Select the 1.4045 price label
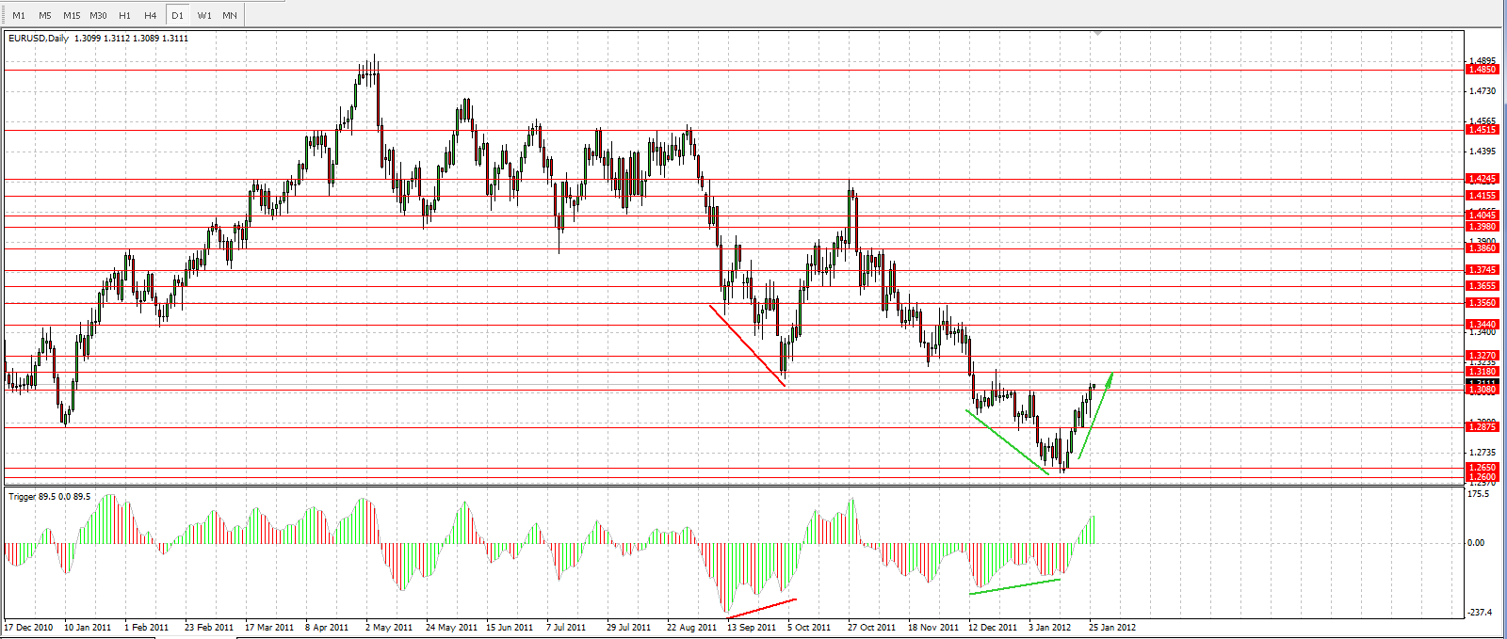The width and height of the screenshot is (1507, 639). coord(1483,216)
